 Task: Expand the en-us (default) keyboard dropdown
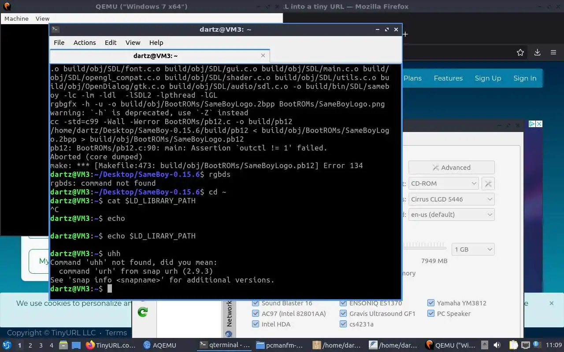coord(451,215)
